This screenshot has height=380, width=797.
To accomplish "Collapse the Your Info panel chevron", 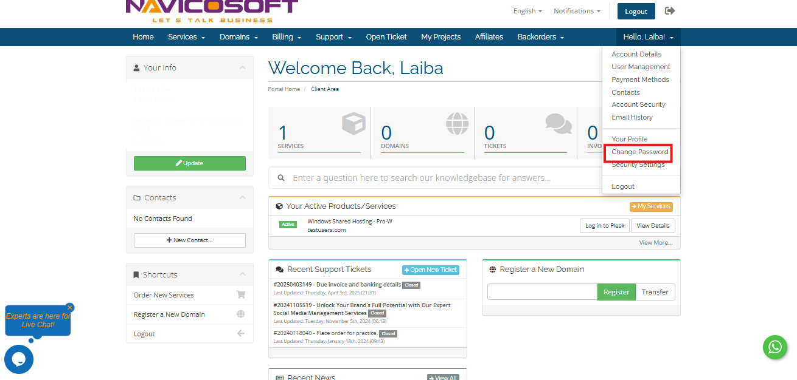I will point(242,68).
